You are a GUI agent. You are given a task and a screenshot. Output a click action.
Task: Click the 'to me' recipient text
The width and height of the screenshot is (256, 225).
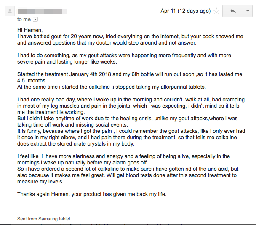pos(24,19)
